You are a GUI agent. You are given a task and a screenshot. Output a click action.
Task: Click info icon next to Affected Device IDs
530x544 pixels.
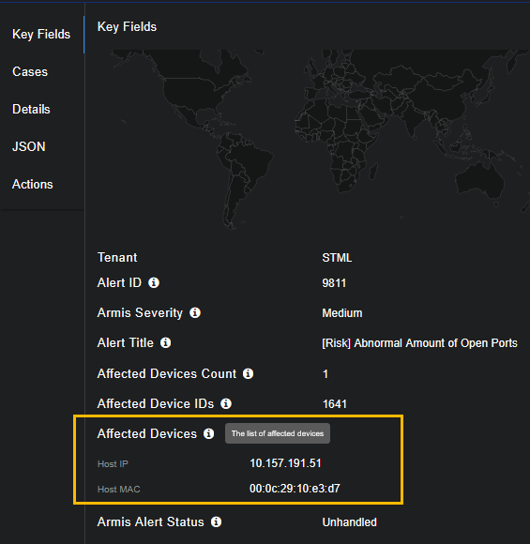pos(226,403)
